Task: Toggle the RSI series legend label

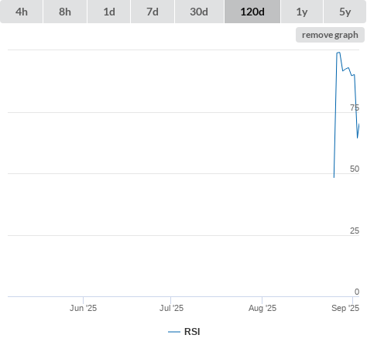Action: (x=192, y=332)
